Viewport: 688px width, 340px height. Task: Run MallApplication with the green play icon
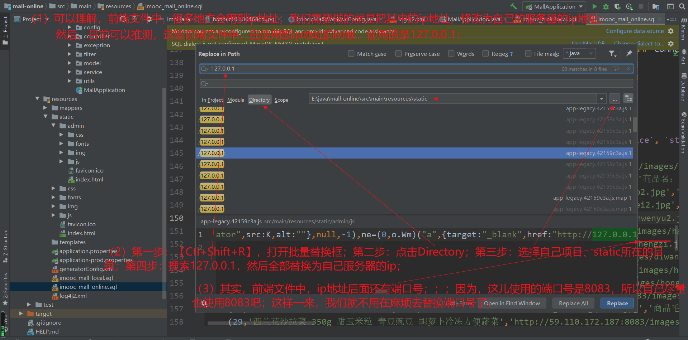(x=594, y=6)
